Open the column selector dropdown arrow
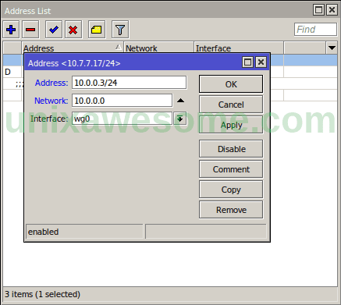 coord(332,48)
